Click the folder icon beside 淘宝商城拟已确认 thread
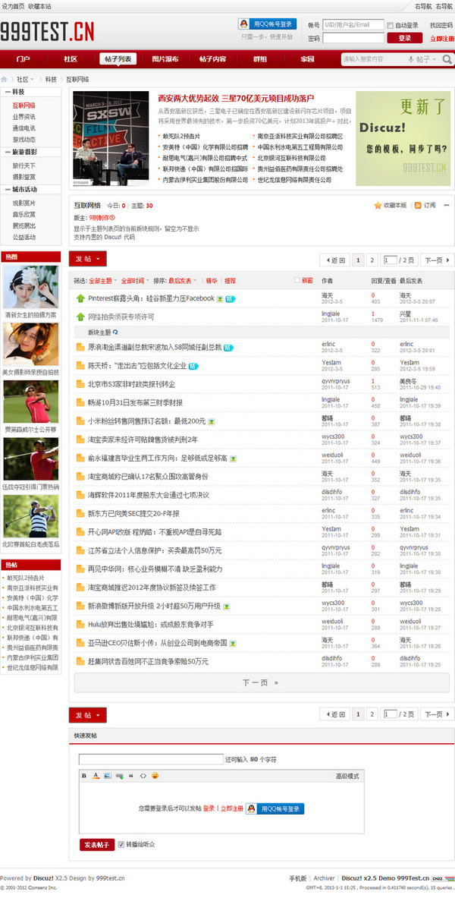The width and height of the screenshot is (455, 898). 80,477
